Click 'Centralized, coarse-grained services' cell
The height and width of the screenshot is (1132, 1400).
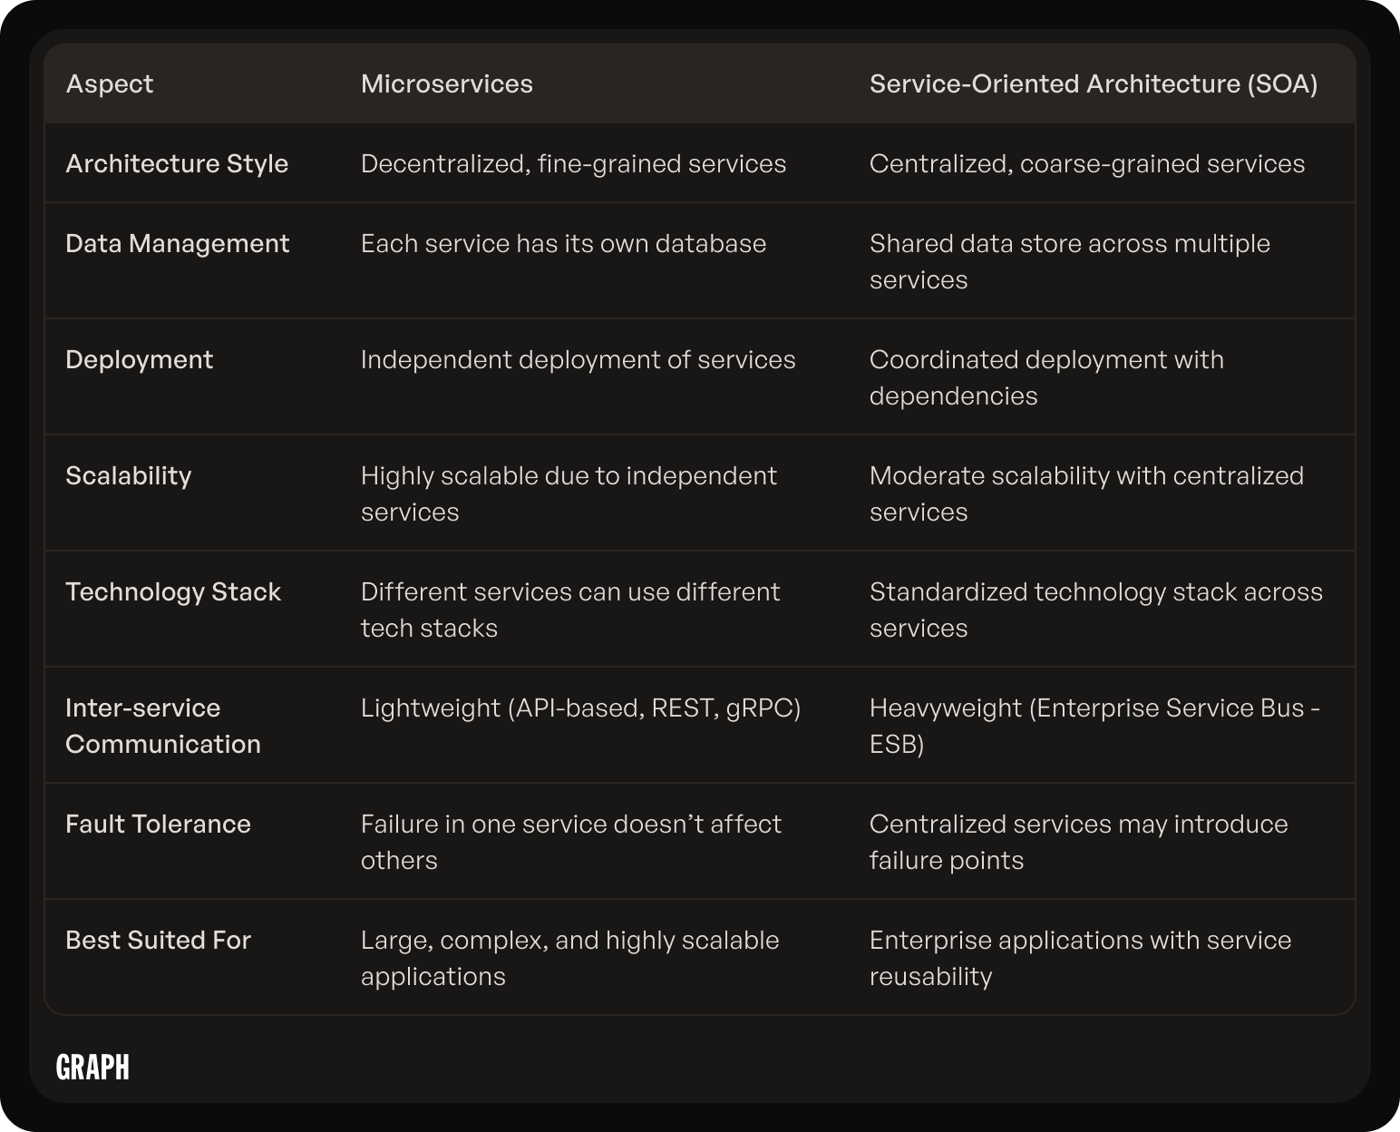click(1087, 164)
